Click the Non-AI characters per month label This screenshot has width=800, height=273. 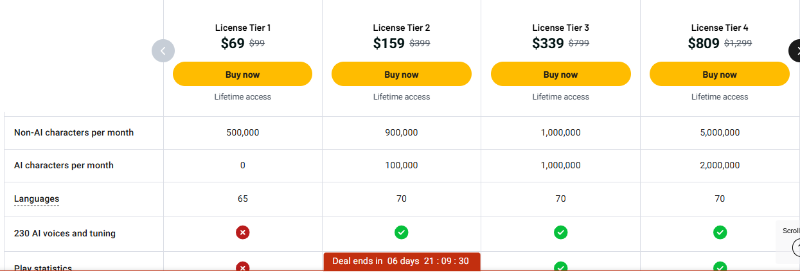click(x=74, y=133)
